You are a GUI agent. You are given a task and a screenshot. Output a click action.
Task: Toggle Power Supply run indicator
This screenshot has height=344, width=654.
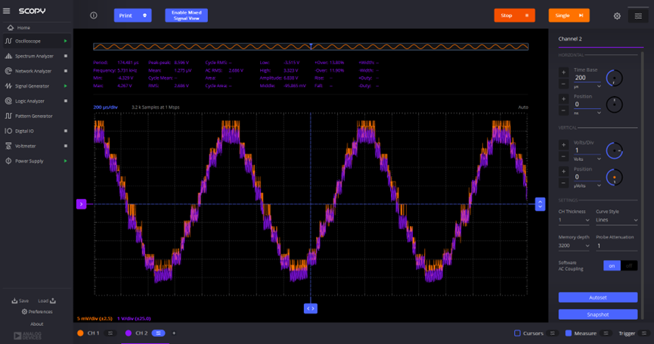pyautogui.click(x=66, y=161)
